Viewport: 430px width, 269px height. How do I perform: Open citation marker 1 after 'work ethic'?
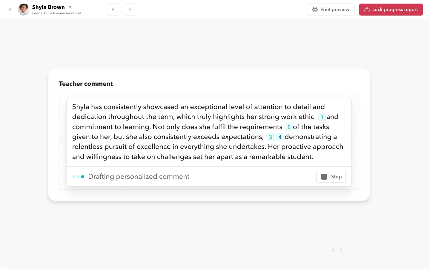click(x=322, y=117)
